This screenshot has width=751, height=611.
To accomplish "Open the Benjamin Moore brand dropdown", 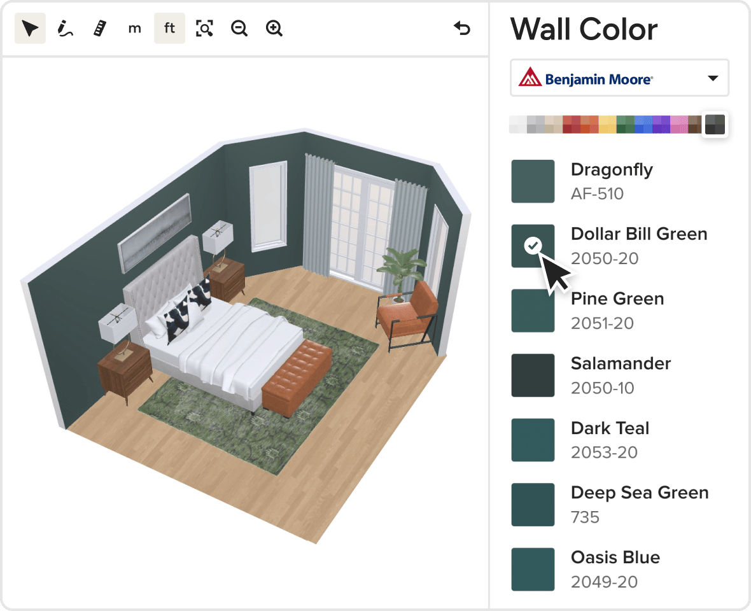I will tap(619, 78).
